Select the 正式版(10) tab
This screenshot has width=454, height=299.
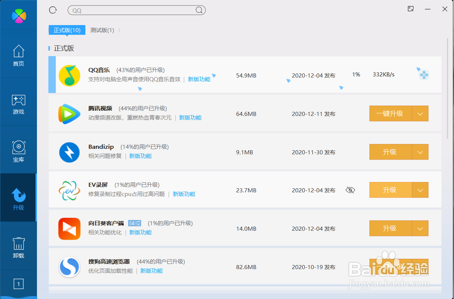[x=66, y=30]
